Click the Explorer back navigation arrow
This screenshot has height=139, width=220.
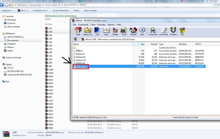2,5
